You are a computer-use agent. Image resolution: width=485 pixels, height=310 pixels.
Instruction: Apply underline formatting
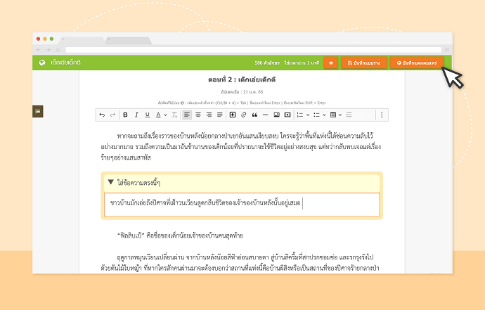click(147, 115)
